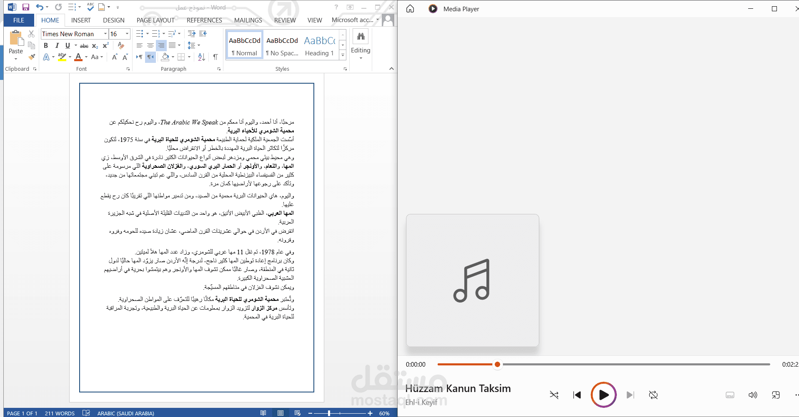Open the font size 16 dropdown
799x417 pixels.
pyautogui.click(x=127, y=34)
